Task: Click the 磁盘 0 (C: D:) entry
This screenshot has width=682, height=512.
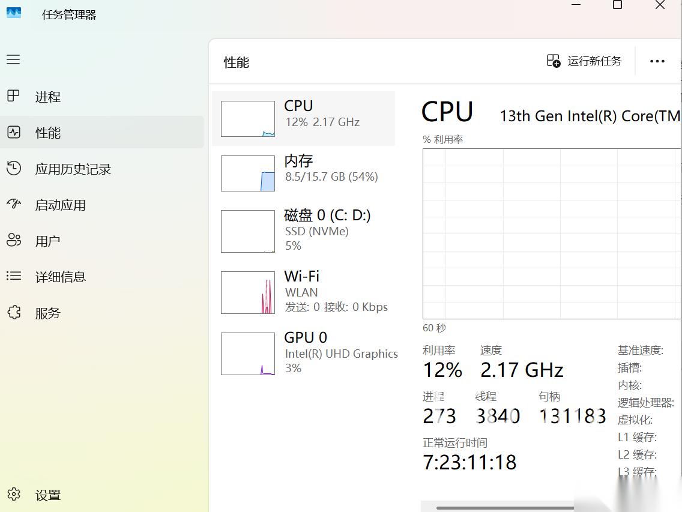Action: coord(304,231)
